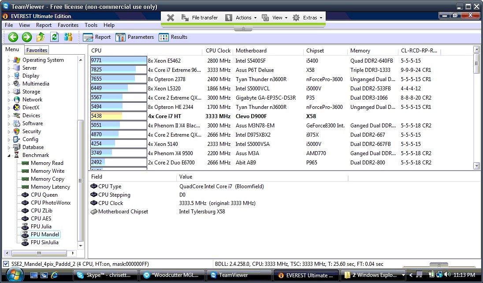Open the View menu in EVEREST
The height and width of the screenshot is (283, 483).
point(24,25)
